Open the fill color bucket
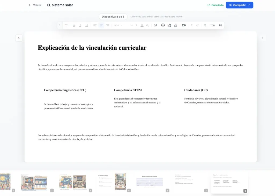The image size is (275, 196). tap(148, 25)
